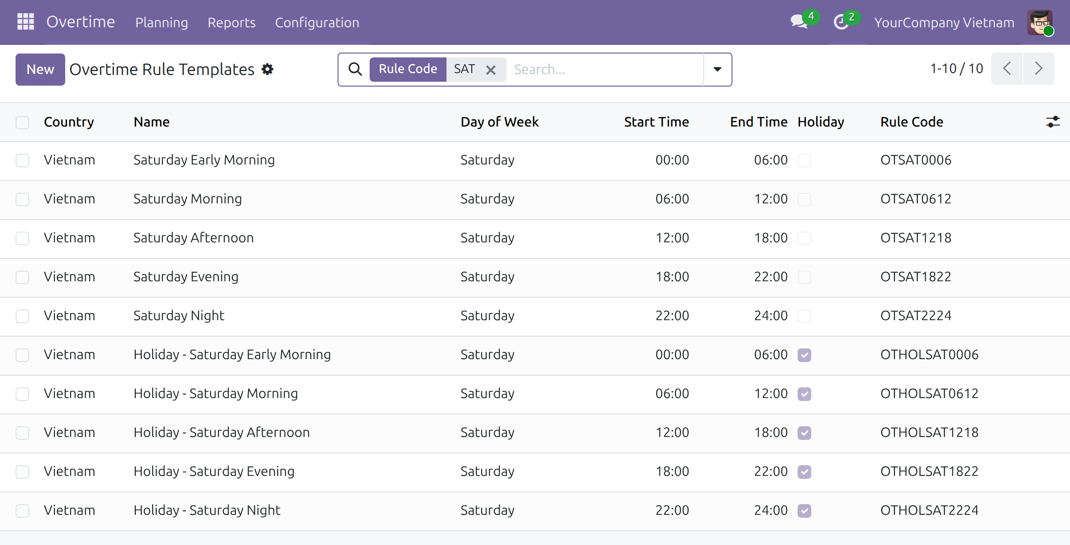Screen dimensions: 1070x545
Task: Sort by the End Time column header
Action: click(x=759, y=122)
